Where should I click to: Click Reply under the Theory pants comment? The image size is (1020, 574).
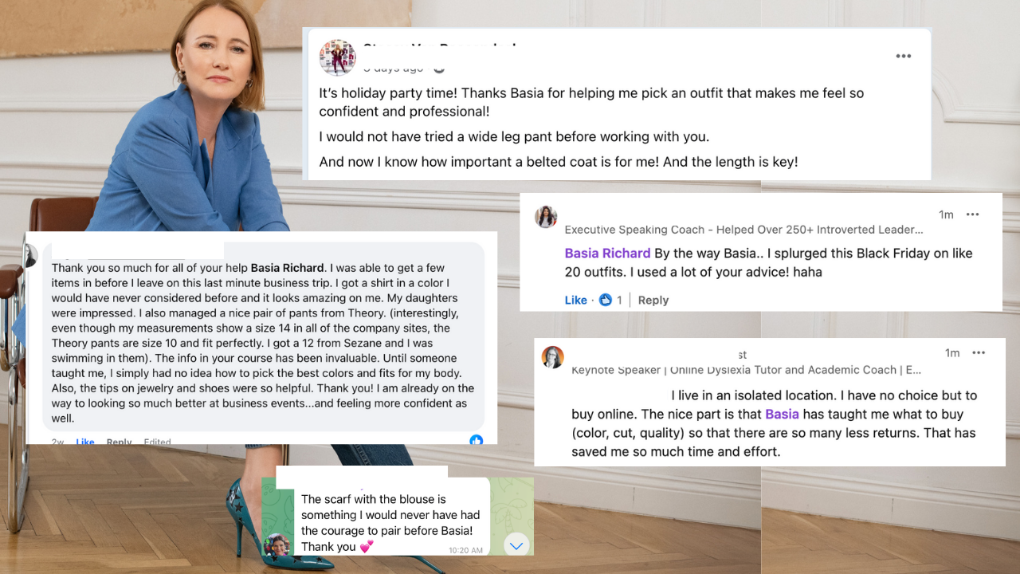coord(120,441)
